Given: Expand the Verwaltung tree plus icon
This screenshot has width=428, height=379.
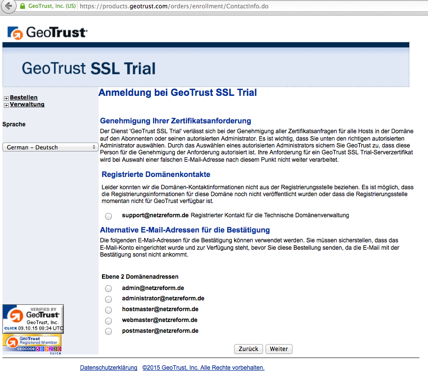Looking at the screenshot, I should 6,105.
